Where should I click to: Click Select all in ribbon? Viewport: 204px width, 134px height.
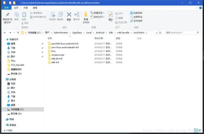(x=136, y=13)
